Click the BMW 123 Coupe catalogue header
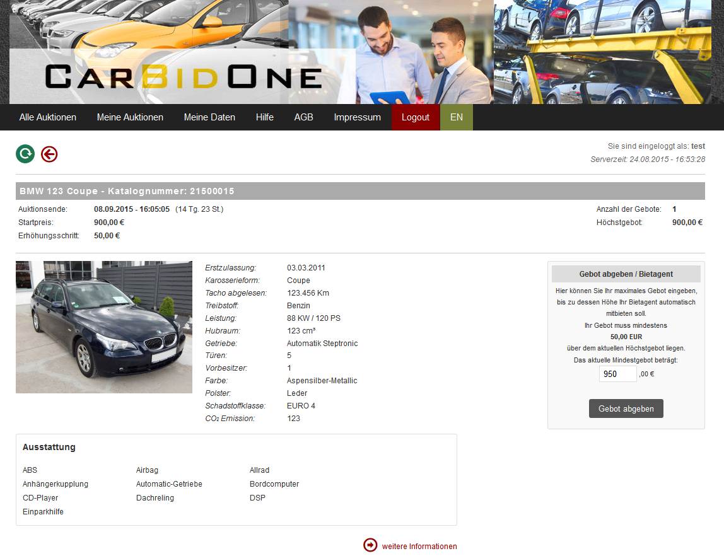This screenshot has height=556, width=724. 360,191
